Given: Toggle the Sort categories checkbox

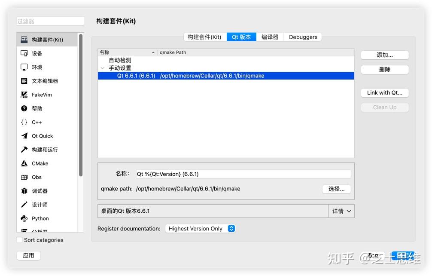Looking at the screenshot, I should [20, 240].
